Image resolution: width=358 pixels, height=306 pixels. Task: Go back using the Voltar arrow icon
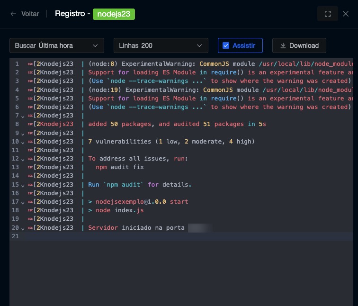[x=13, y=14]
